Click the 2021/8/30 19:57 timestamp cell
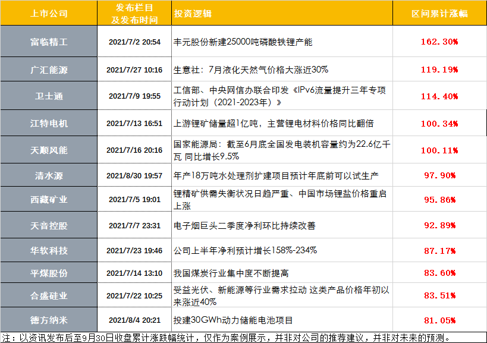The height and width of the screenshot is (343, 487). [134, 175]
